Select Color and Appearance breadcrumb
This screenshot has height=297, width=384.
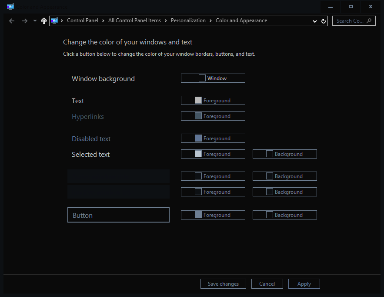[241, 20]
